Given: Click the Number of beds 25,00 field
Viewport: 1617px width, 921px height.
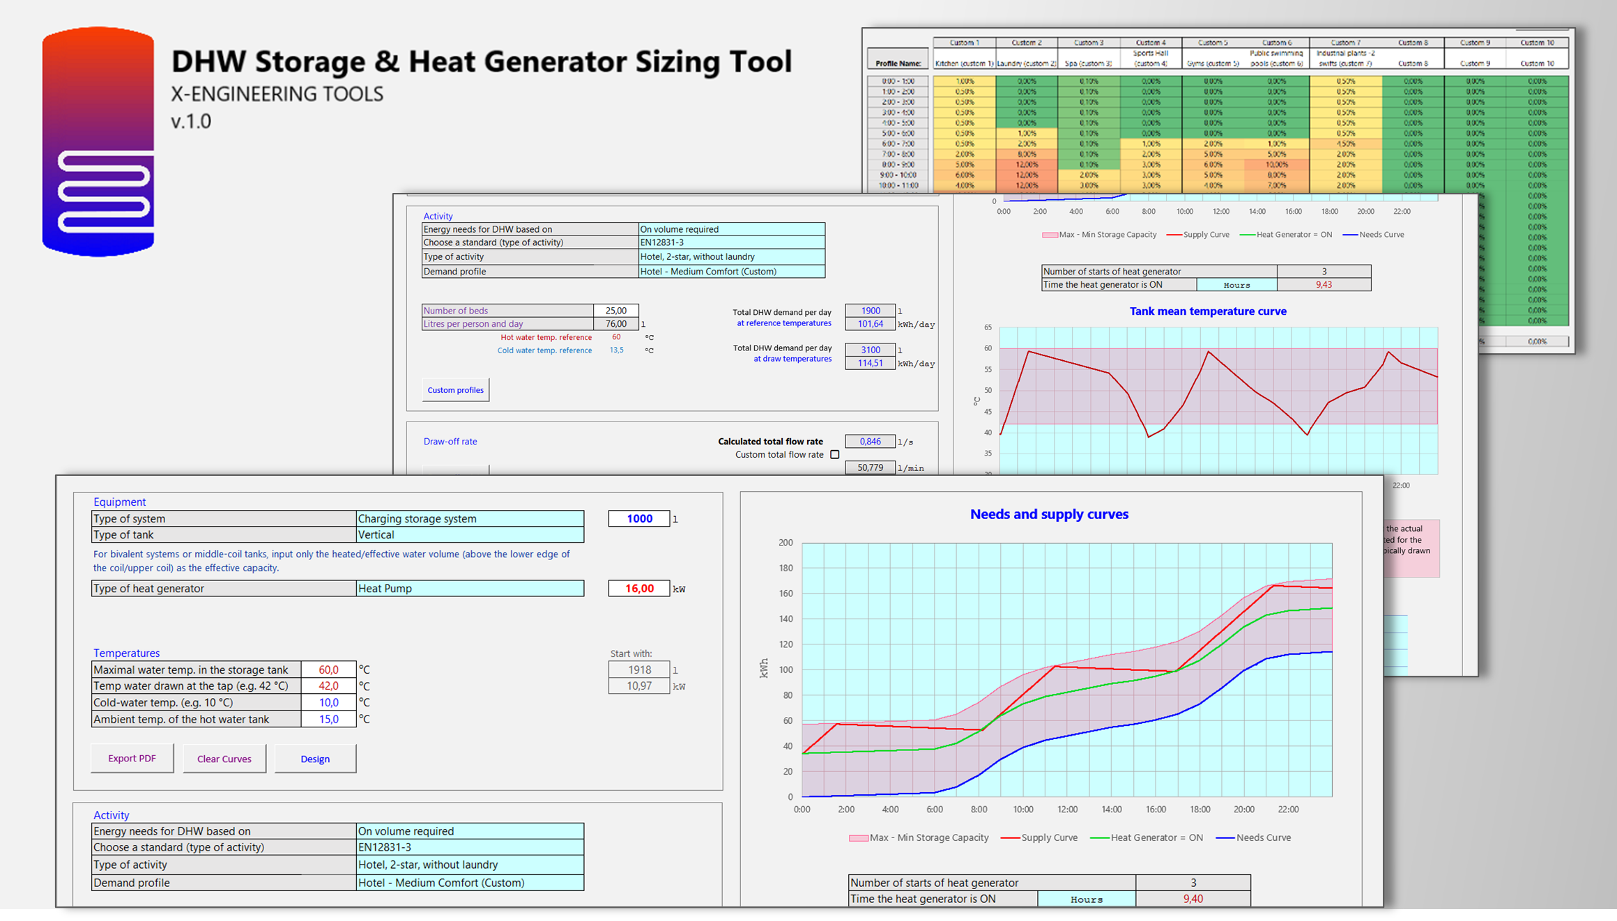Looking at the screenshot, I should point(615,311).
